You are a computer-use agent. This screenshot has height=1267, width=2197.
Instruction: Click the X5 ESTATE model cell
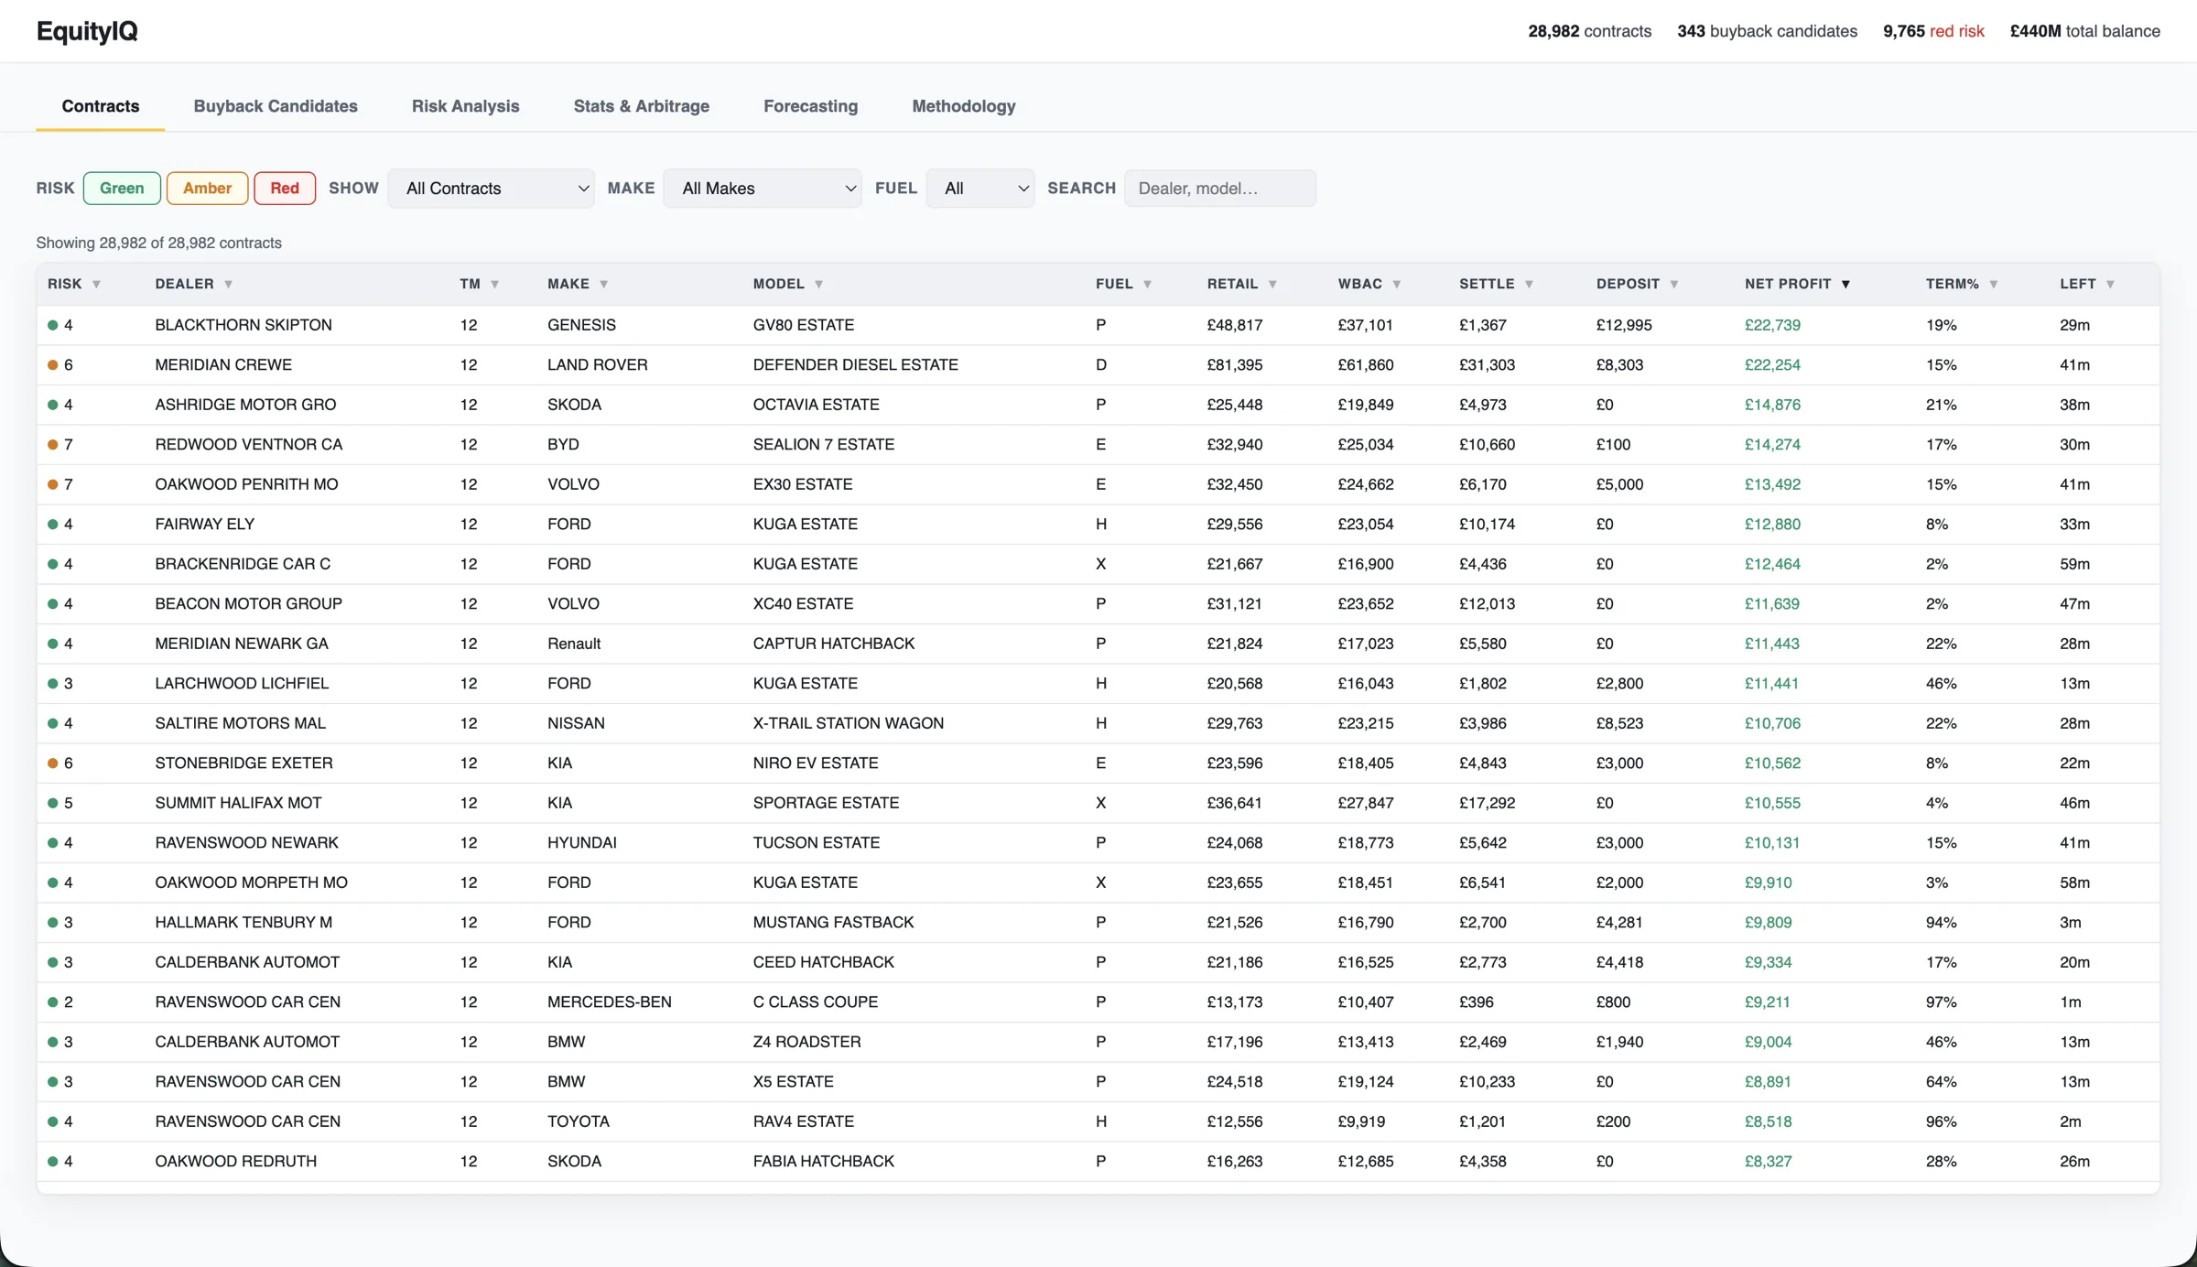pos(793,1082)
